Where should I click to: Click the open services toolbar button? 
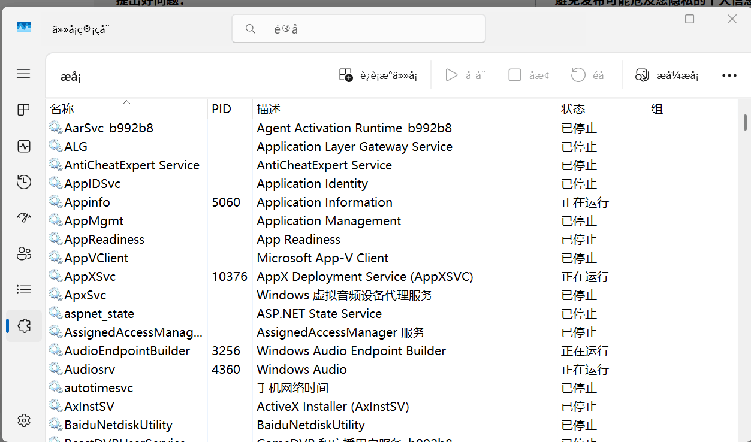(x=666, y=75)
